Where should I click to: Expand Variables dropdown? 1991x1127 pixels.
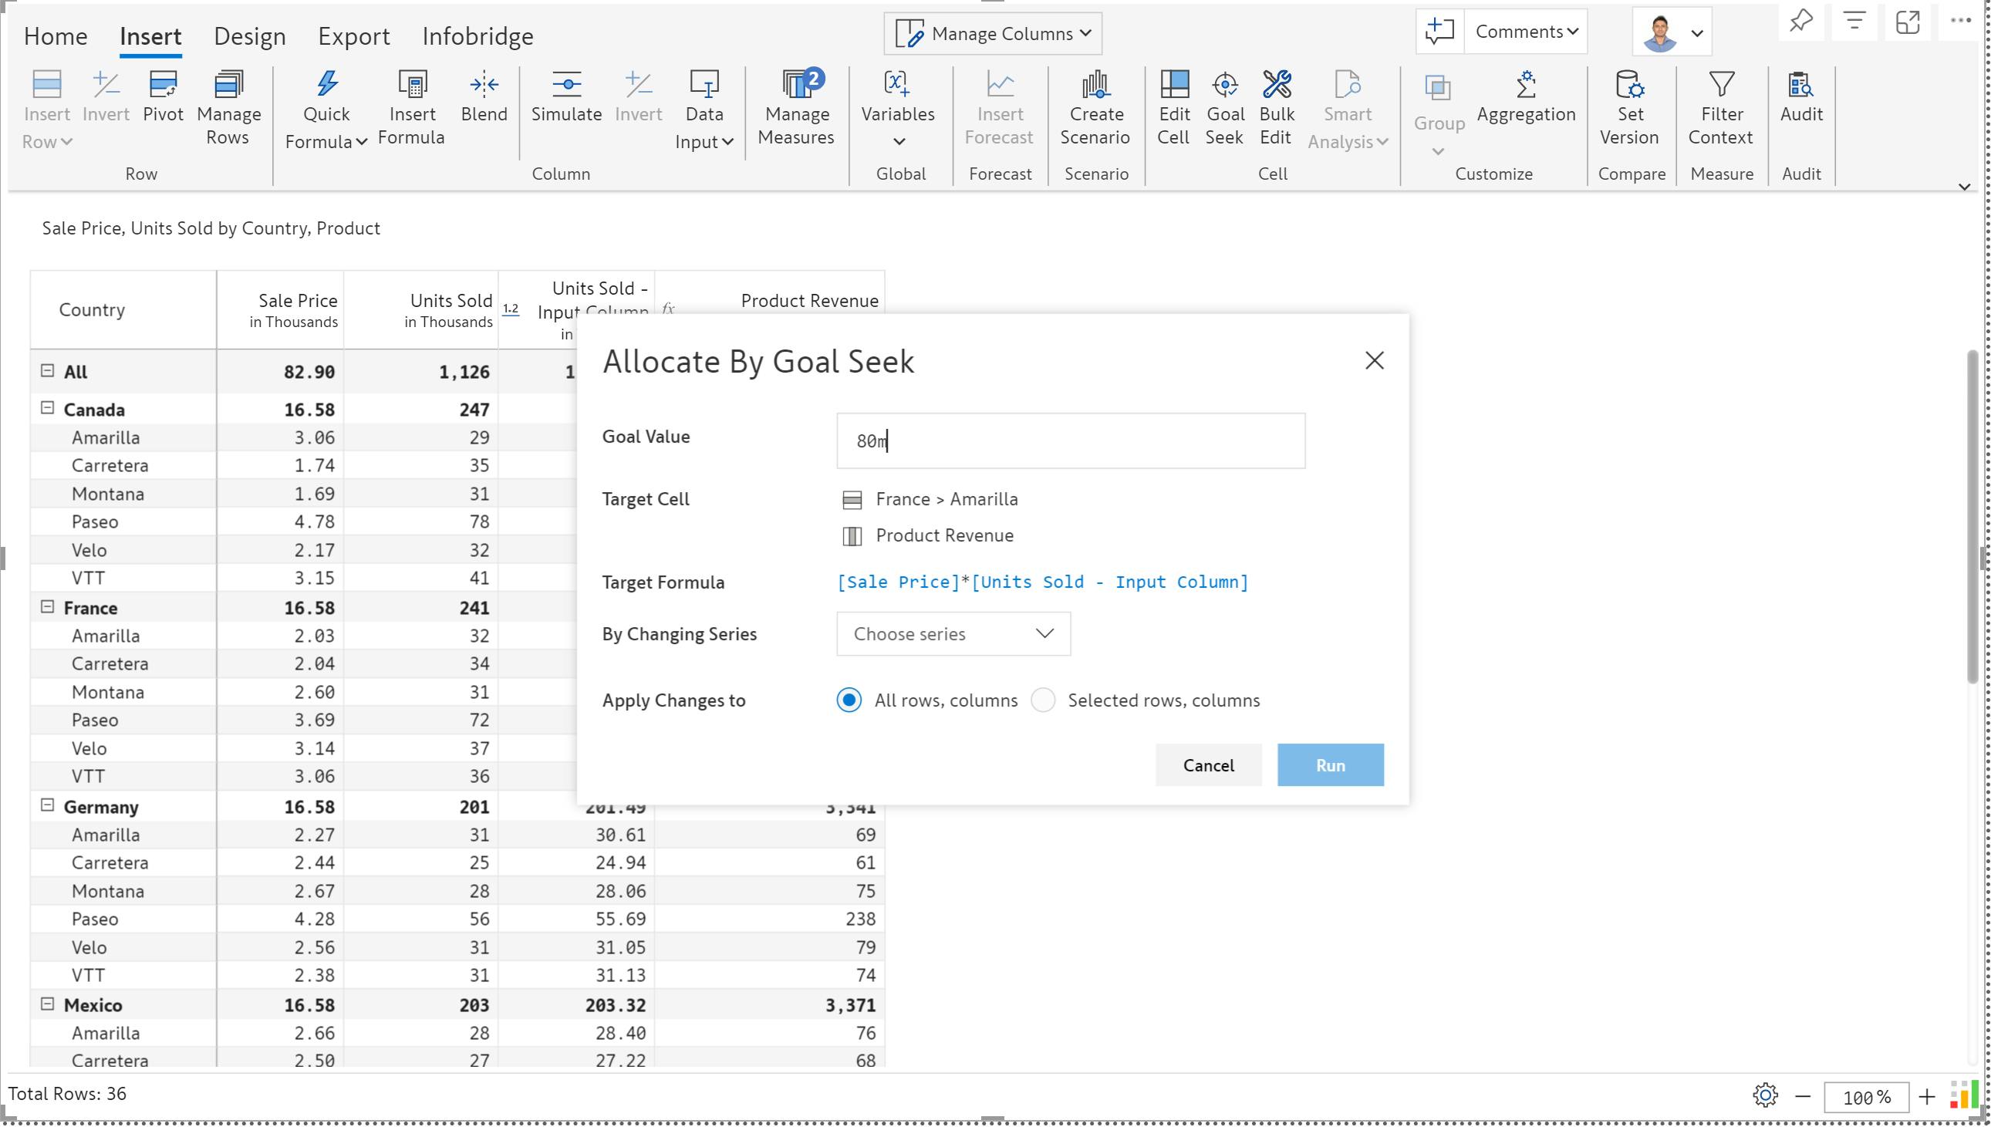[x=899, y=142]
